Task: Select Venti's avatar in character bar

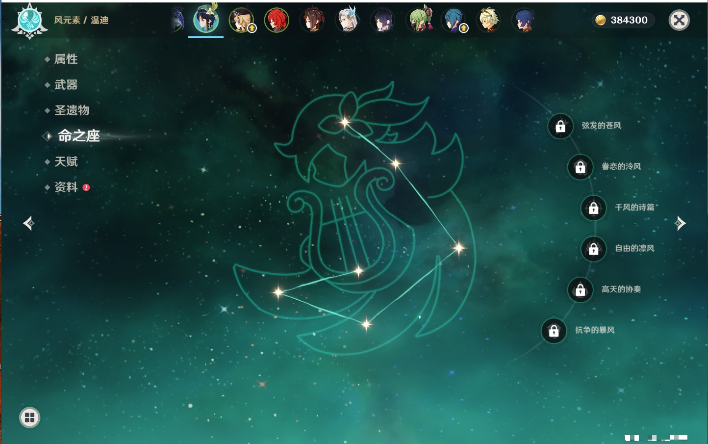Action: click(x=206, y=20)
